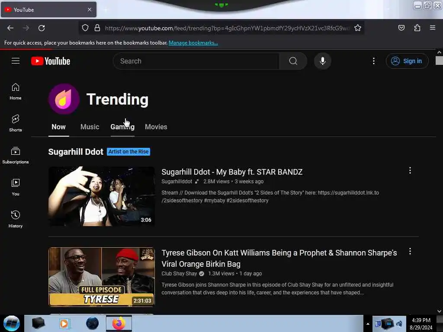
Task: Click the search magnifier button
Action: point(293,61)
